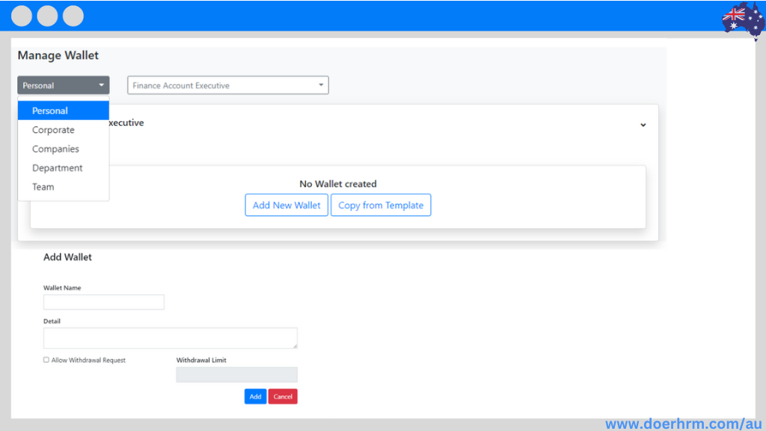This screenshot has width=766, height=431.
Task: Choose Companies from the dropdown list
Action: (x=64, y=149)
